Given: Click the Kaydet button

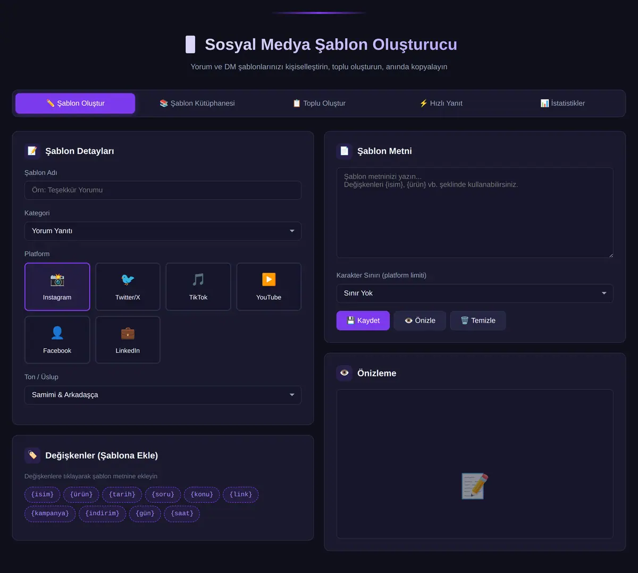Looking at the screenshot, I should point(363,321).
